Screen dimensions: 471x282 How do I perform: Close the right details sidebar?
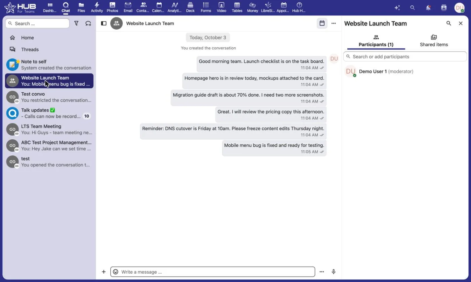[461, 23]
